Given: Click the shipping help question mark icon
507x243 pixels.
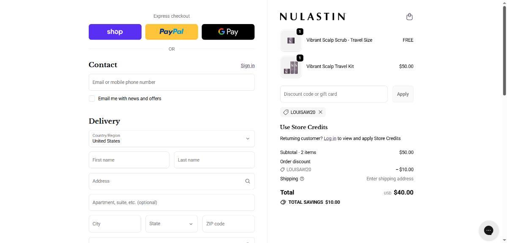Looking at the screenshot, I should 302,179.
